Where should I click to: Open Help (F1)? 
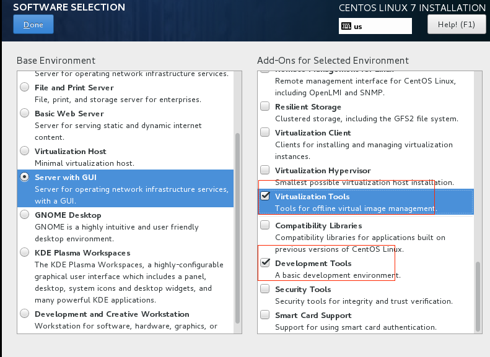[457, 24]
